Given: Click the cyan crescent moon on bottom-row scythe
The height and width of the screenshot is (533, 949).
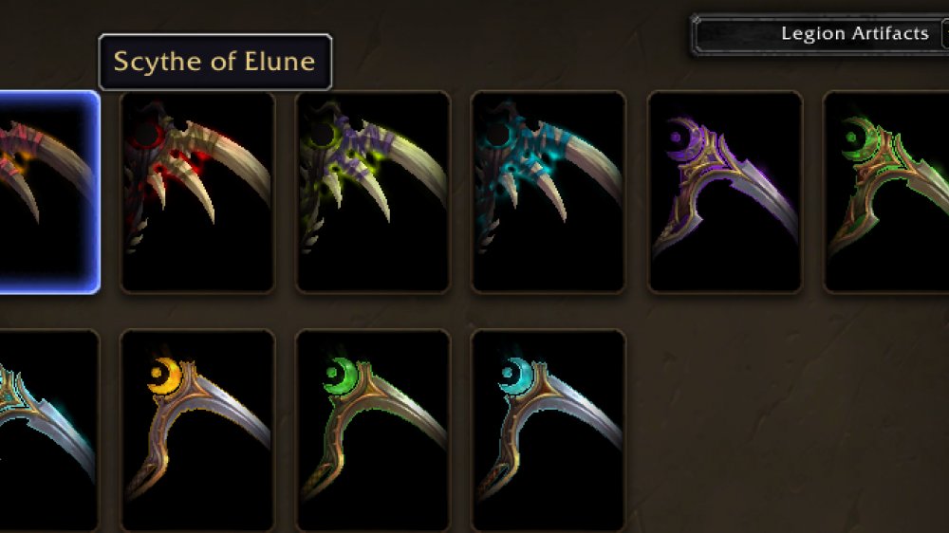Looking at the screenshot, I should (515, 377).
